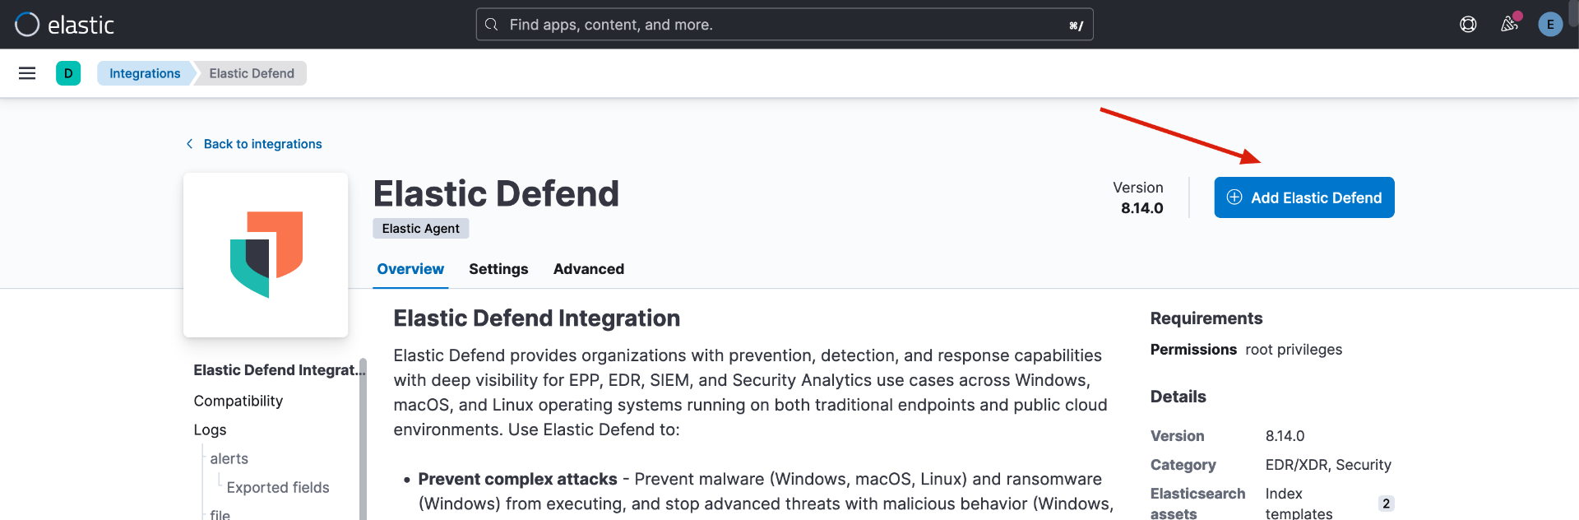Click the Elastic logo

64,25
